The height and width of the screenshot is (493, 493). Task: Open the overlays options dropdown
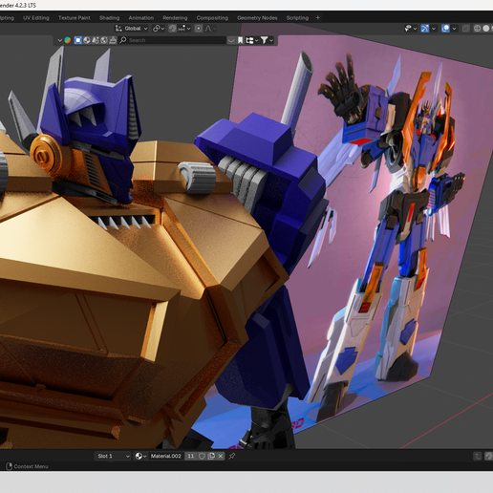click(454, 29)
